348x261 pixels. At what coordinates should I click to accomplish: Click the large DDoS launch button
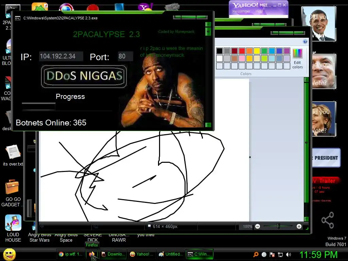tap(84, 76)
